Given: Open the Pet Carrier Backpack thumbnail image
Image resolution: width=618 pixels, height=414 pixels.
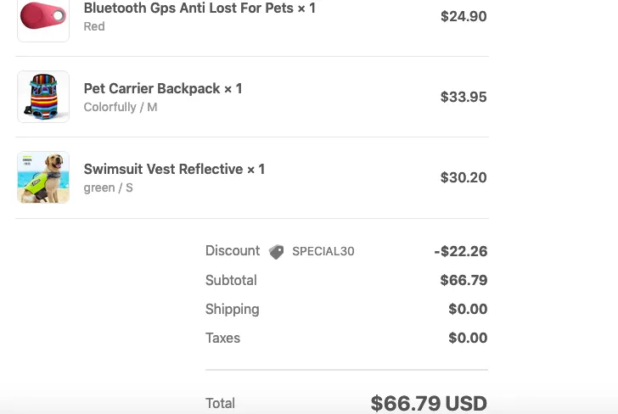Looking at the screenshot, I should pyautogui.click(x=43, y=97).
